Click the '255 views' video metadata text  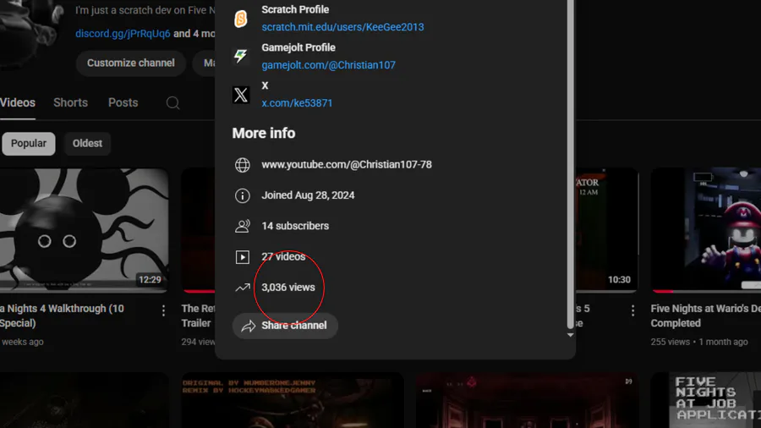pos(671,342)
